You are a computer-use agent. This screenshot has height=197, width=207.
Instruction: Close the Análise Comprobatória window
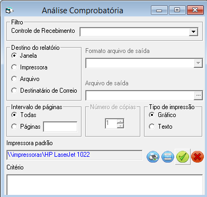click(195, 10)
